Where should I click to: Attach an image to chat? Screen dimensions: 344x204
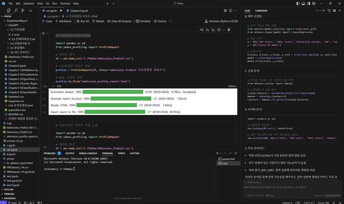click(270, 196)
